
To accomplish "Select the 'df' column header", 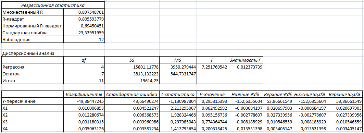I will click(x=84, y=60).
